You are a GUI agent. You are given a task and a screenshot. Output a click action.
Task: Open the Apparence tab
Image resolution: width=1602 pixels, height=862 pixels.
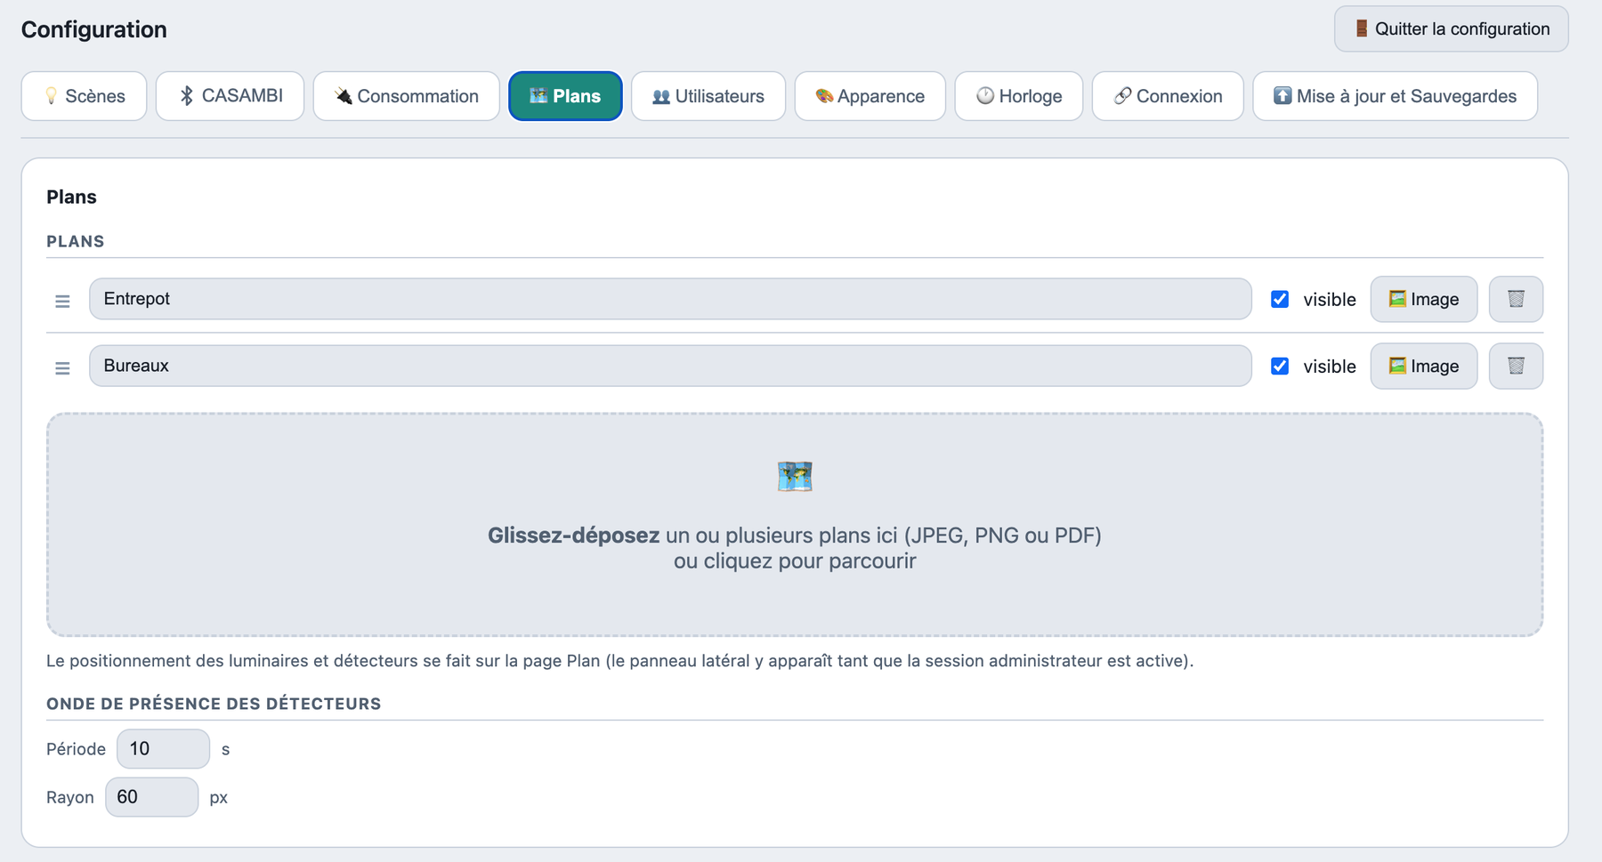point(870,96)
